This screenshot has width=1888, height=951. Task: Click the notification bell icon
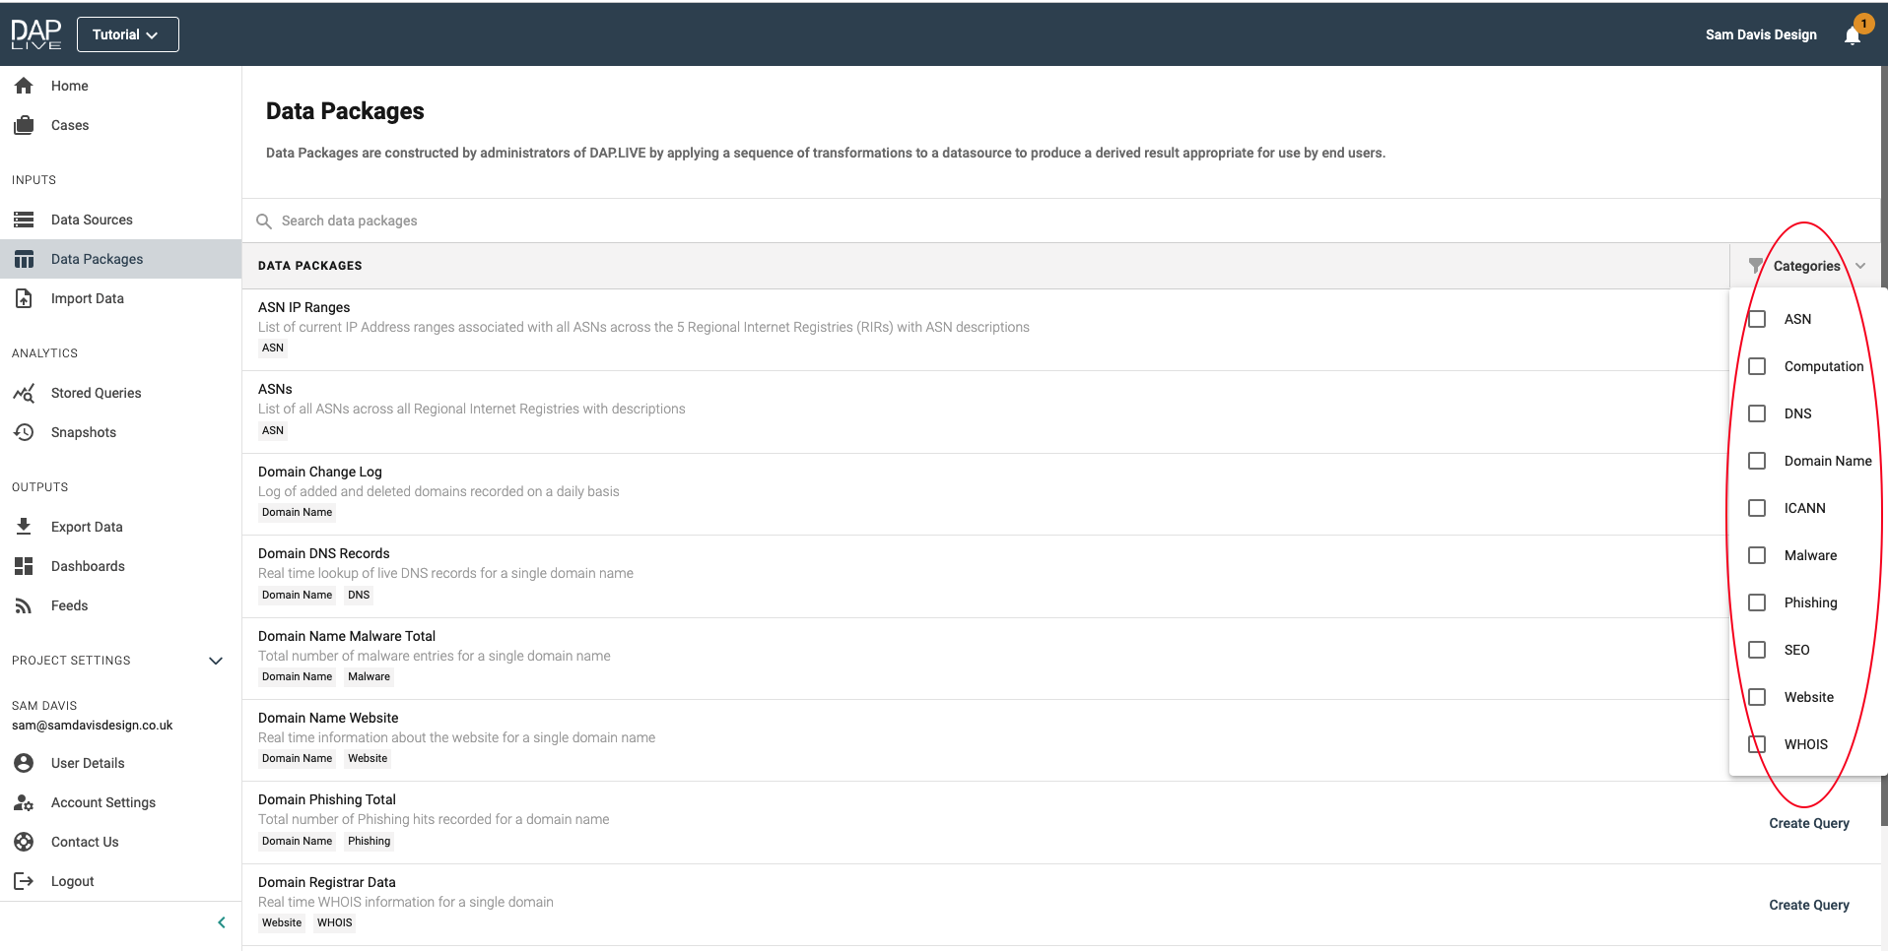pos(1853,35)
